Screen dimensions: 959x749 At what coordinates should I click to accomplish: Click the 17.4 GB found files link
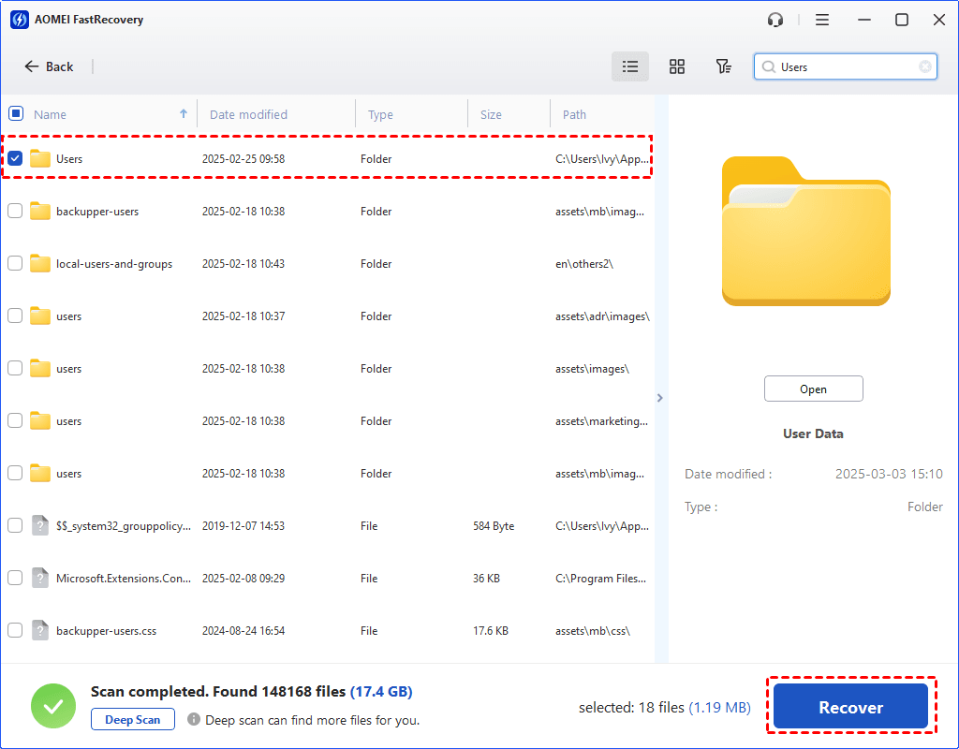point(381,691)
